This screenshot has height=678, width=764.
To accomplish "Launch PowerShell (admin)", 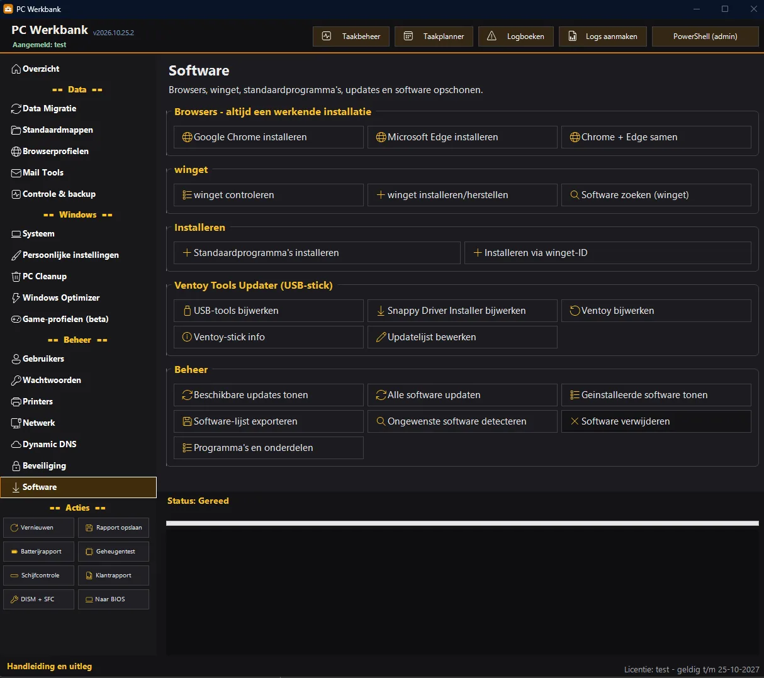I will click(x=705, y=36).
